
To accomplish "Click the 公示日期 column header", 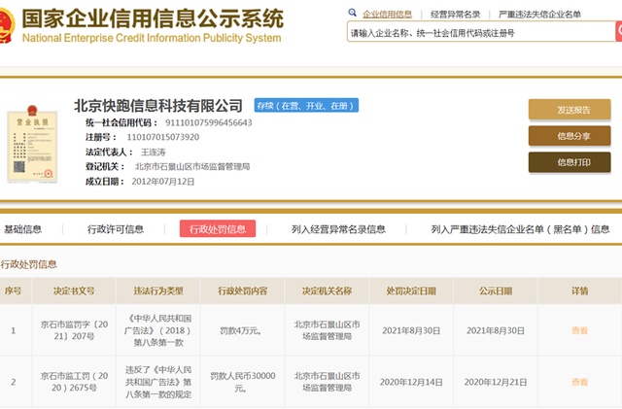I will [496, 290].
